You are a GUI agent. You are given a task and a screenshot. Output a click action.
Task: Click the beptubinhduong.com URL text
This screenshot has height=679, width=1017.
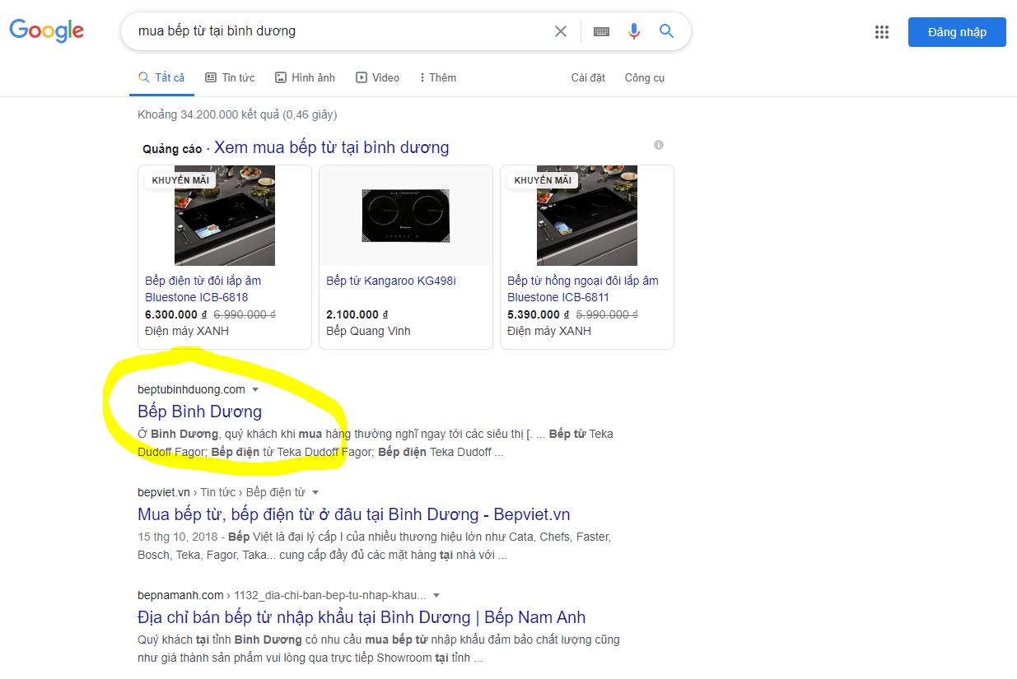(x=192, y=389)
